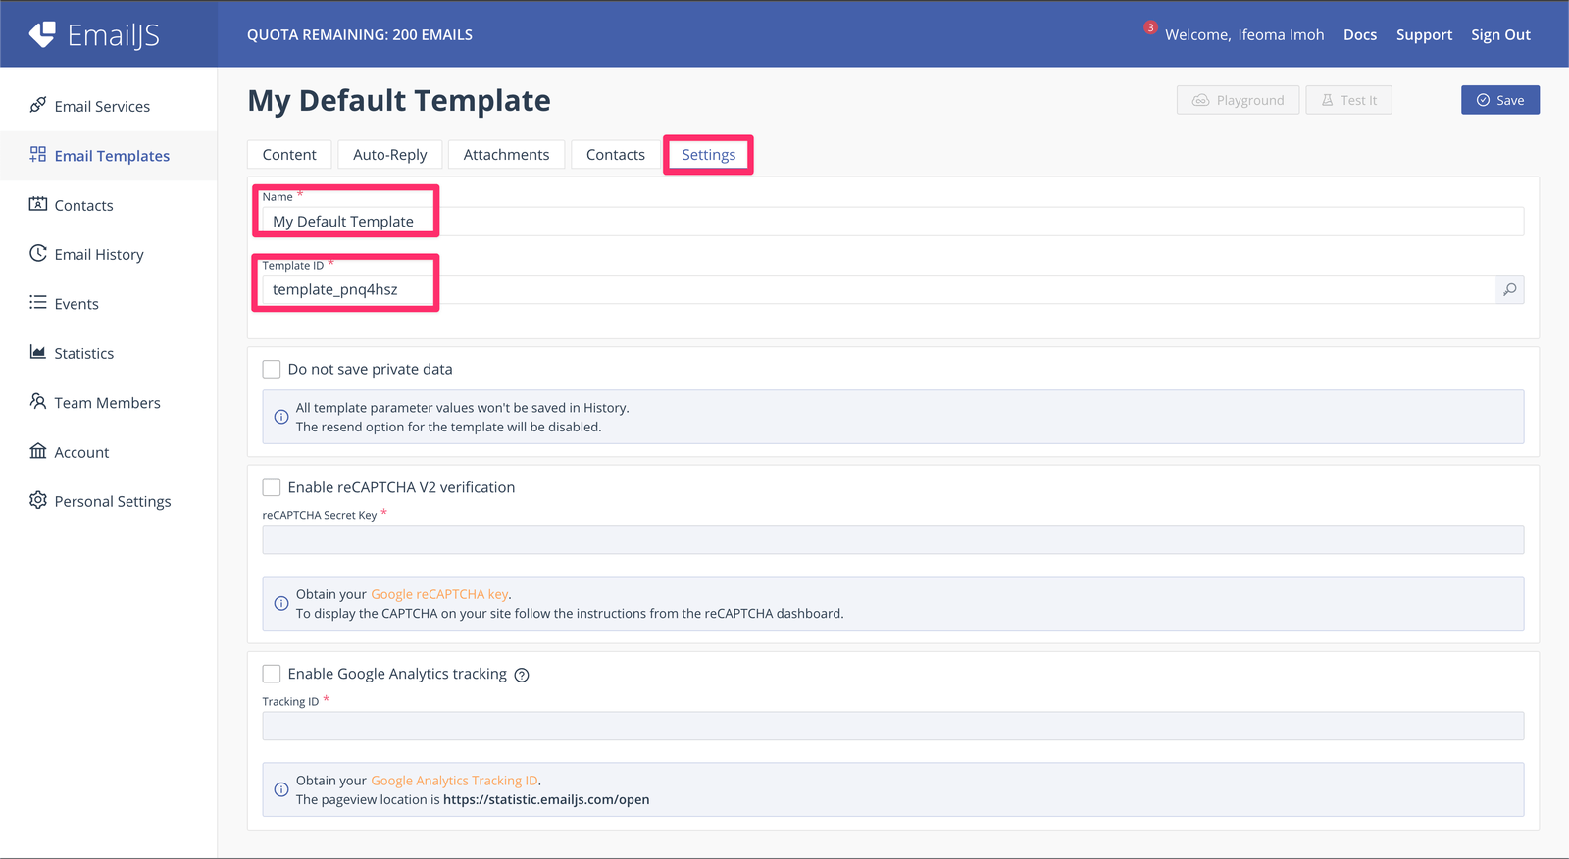Click the statistic.emailjs.com/open URL text
1569x859 pixels.
pos(546,799)
